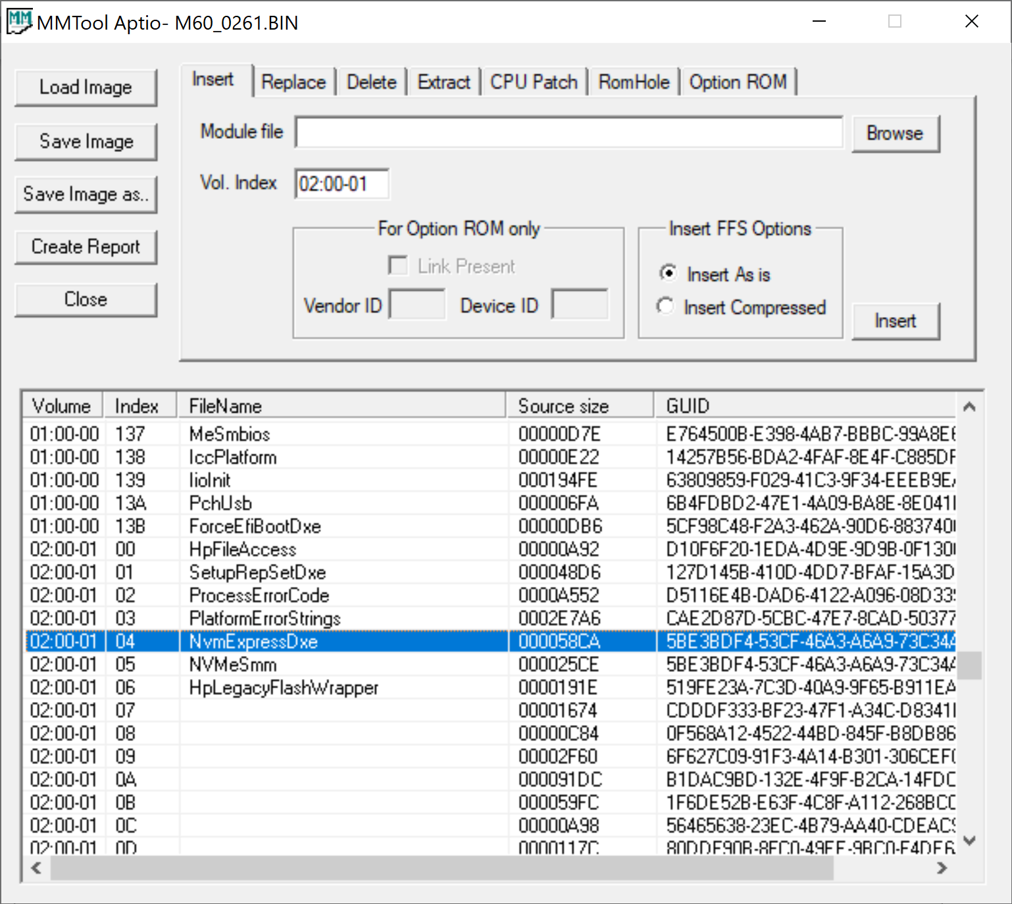Switch to the Replace tab

293,82
